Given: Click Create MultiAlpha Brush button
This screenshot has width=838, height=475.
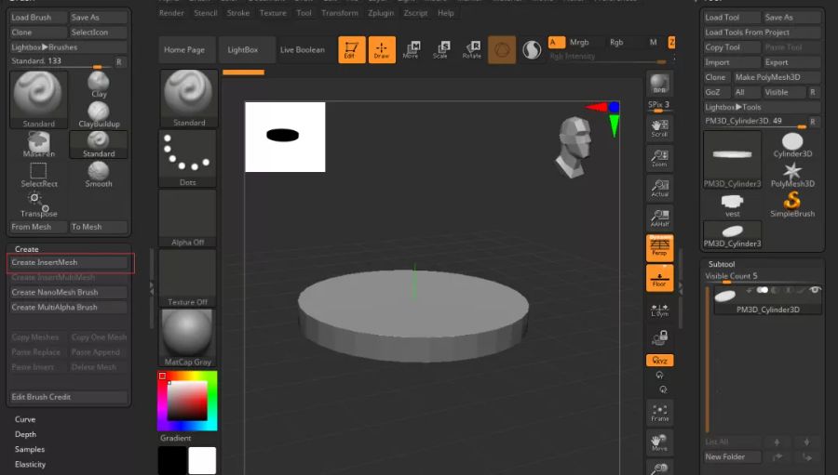Looking at the screenshot, I should [68, 307].
